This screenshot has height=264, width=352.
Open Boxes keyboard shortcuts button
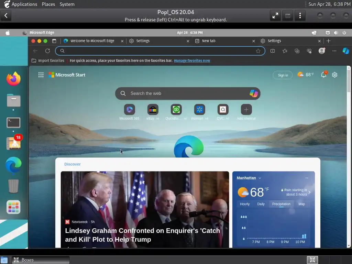pos(288,15)
